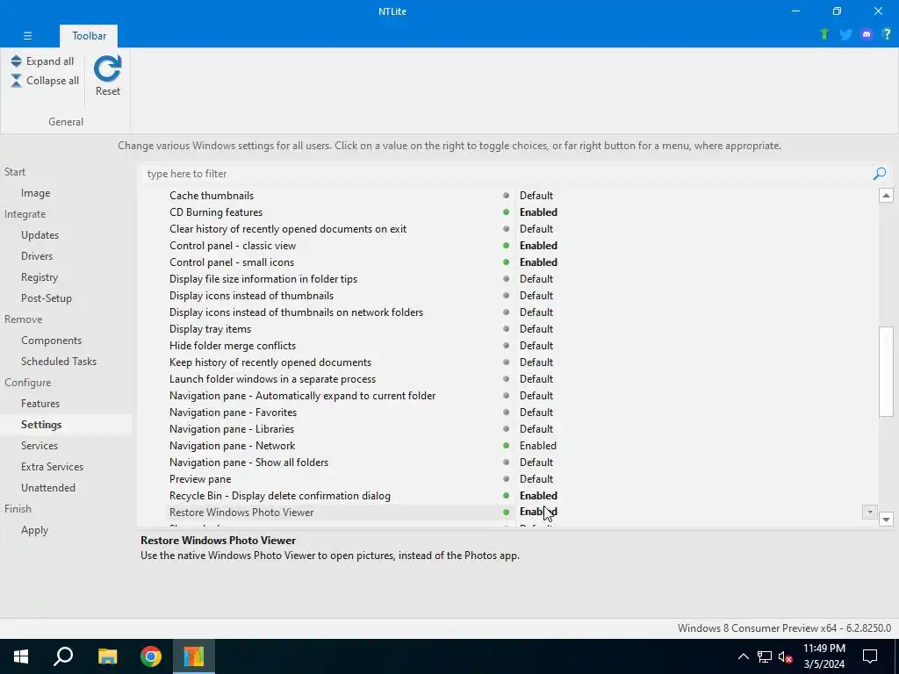Click the NTLite taskbar icon

coord(194,656)
